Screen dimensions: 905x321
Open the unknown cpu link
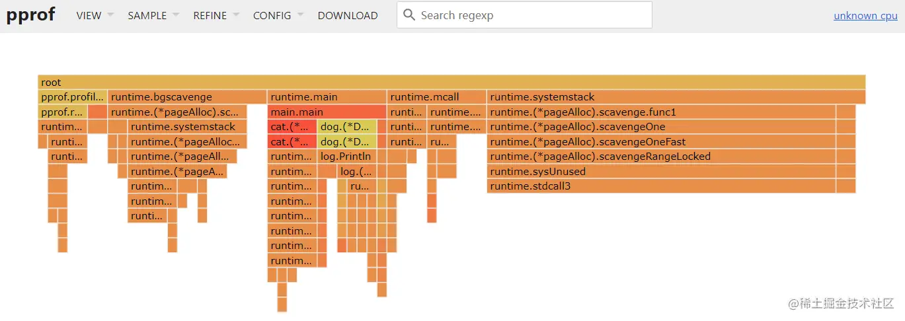point(865,16)
